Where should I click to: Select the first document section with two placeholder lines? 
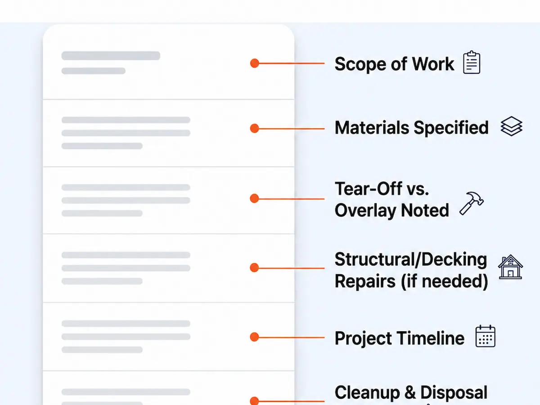(168, 62)
